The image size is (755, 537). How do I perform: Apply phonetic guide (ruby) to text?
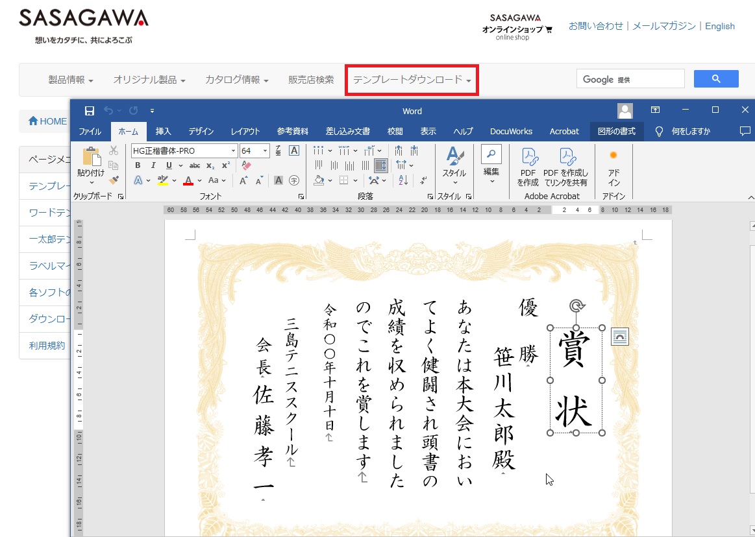[x=278, y=150]
